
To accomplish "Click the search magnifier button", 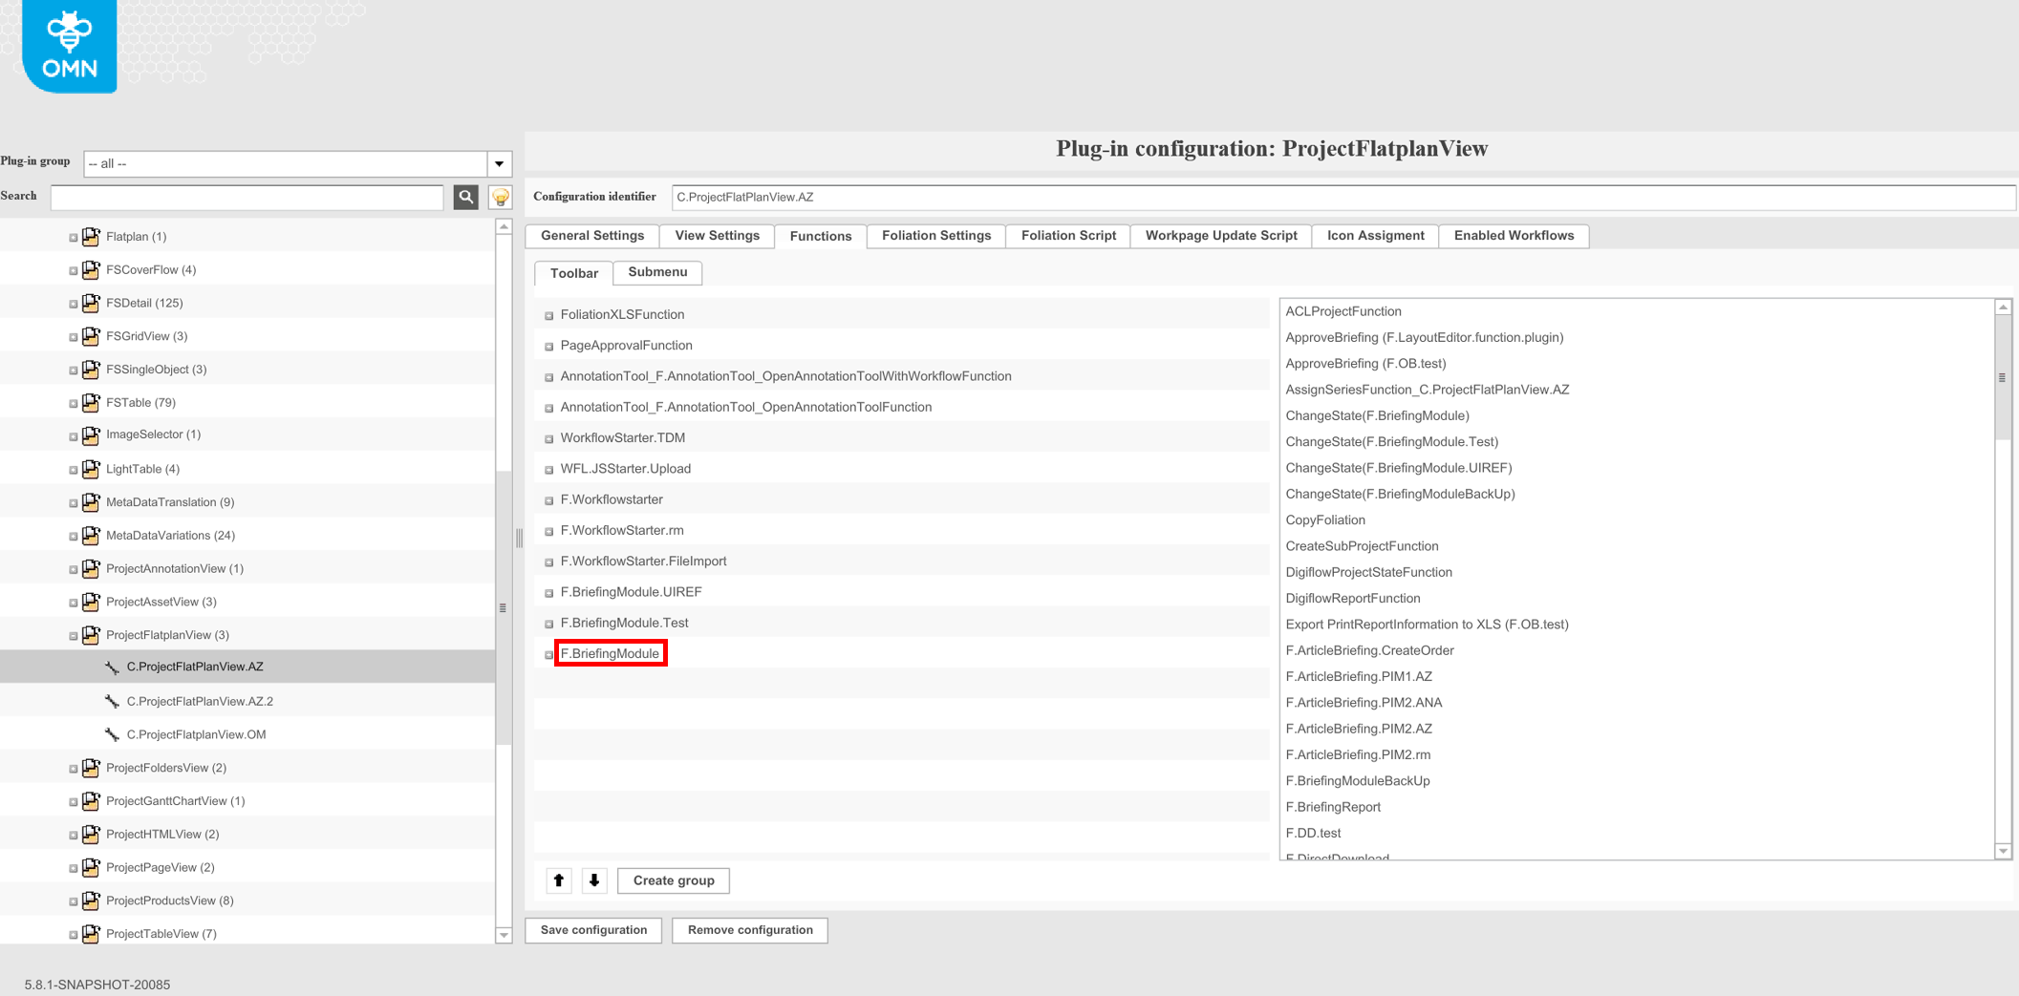I will pyautogui.click(x=466, y=197).
